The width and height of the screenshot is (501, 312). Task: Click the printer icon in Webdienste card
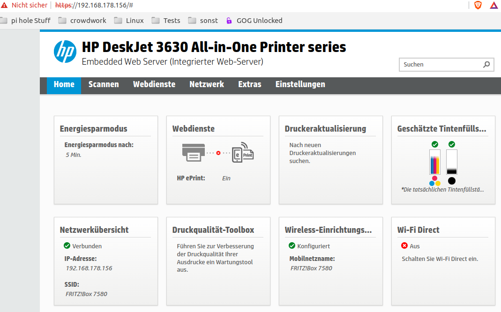[x=193, y=153]
